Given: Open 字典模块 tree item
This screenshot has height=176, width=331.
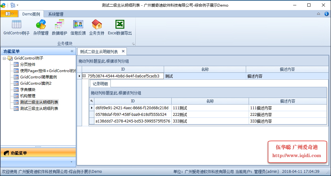Looking at the screenshot, I should click(x=28, y=90).
